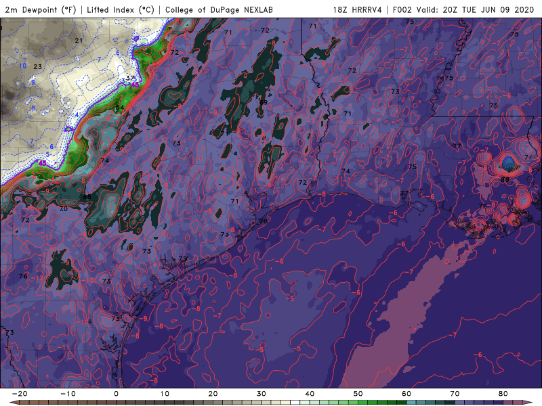Click the "20" label on the color scale
542x406 pixels.
click(213, 394)
